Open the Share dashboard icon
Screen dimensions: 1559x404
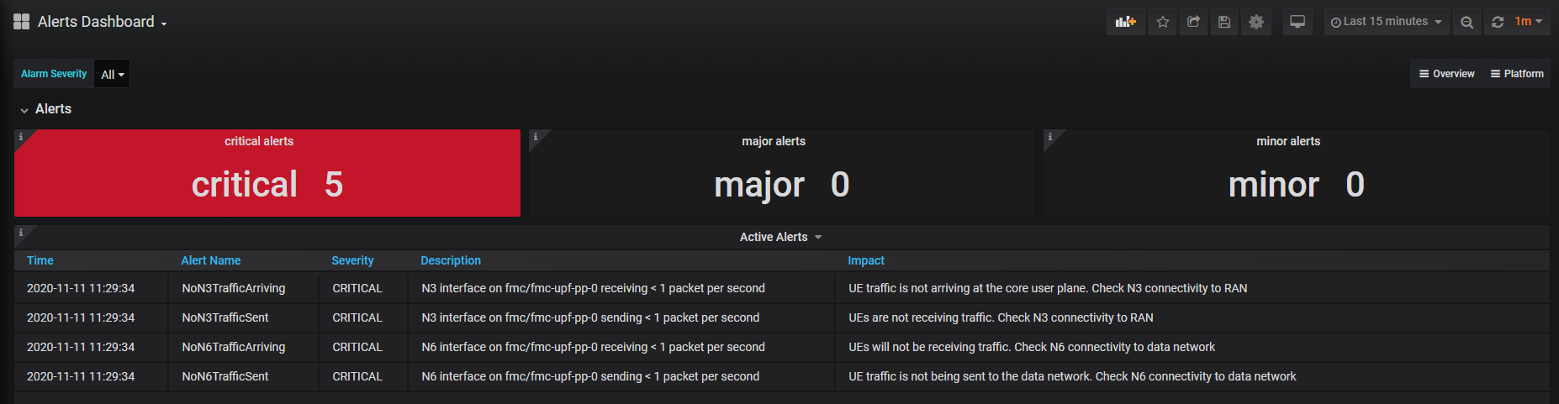coord(1193,22)
